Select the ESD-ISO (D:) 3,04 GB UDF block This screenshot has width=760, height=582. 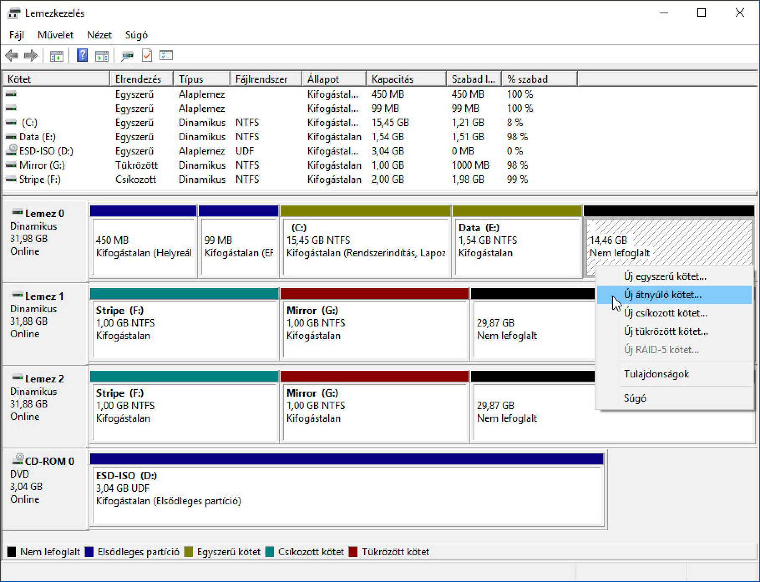347,489
